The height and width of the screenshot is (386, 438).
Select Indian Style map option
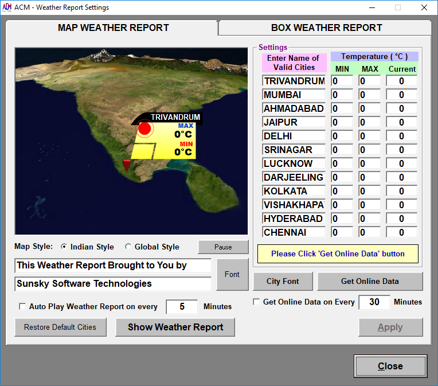(x=64, y=247)
